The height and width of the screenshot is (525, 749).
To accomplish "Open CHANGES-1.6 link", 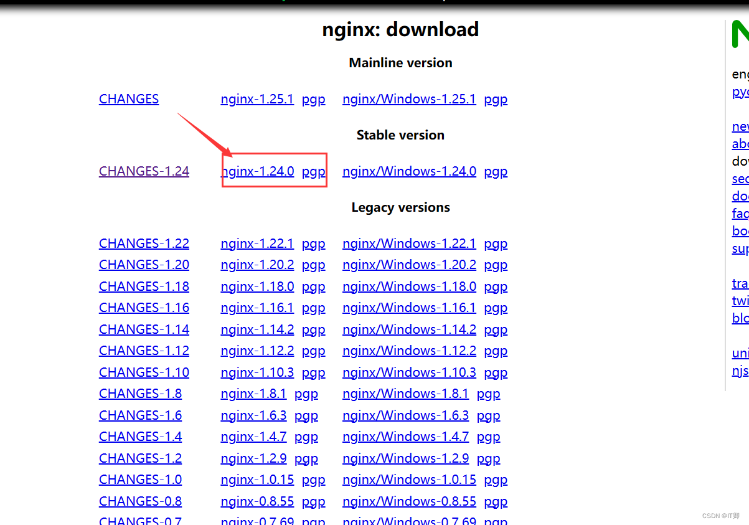I will click(140, 415).
